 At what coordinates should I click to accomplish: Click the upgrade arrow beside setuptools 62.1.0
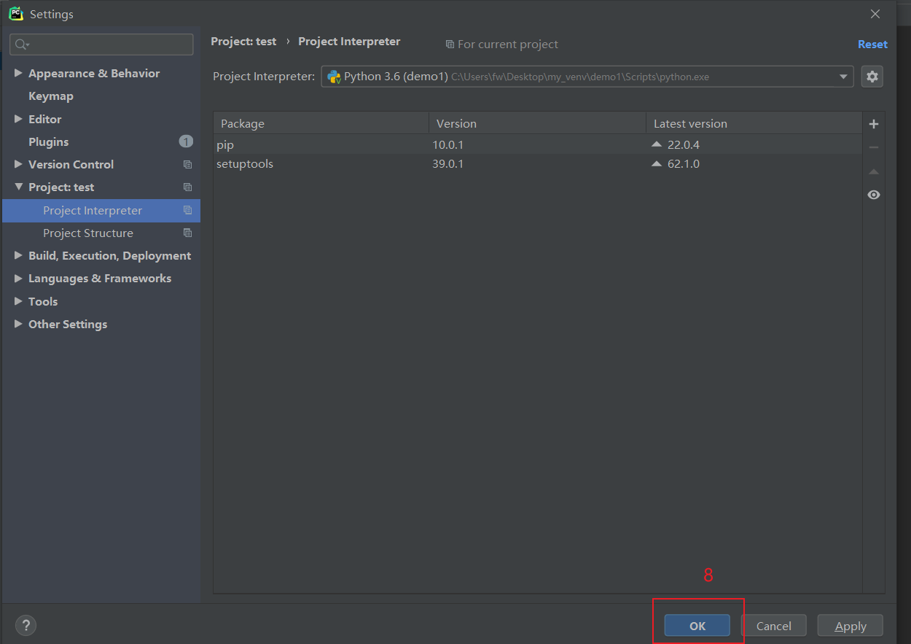pyautogui.click(x=657, y=163)
